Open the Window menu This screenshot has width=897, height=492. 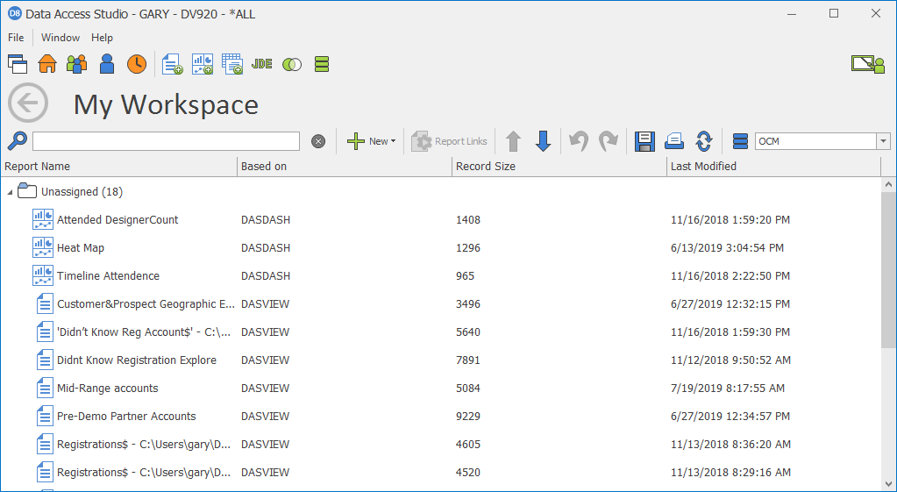(x=61, y=38)
